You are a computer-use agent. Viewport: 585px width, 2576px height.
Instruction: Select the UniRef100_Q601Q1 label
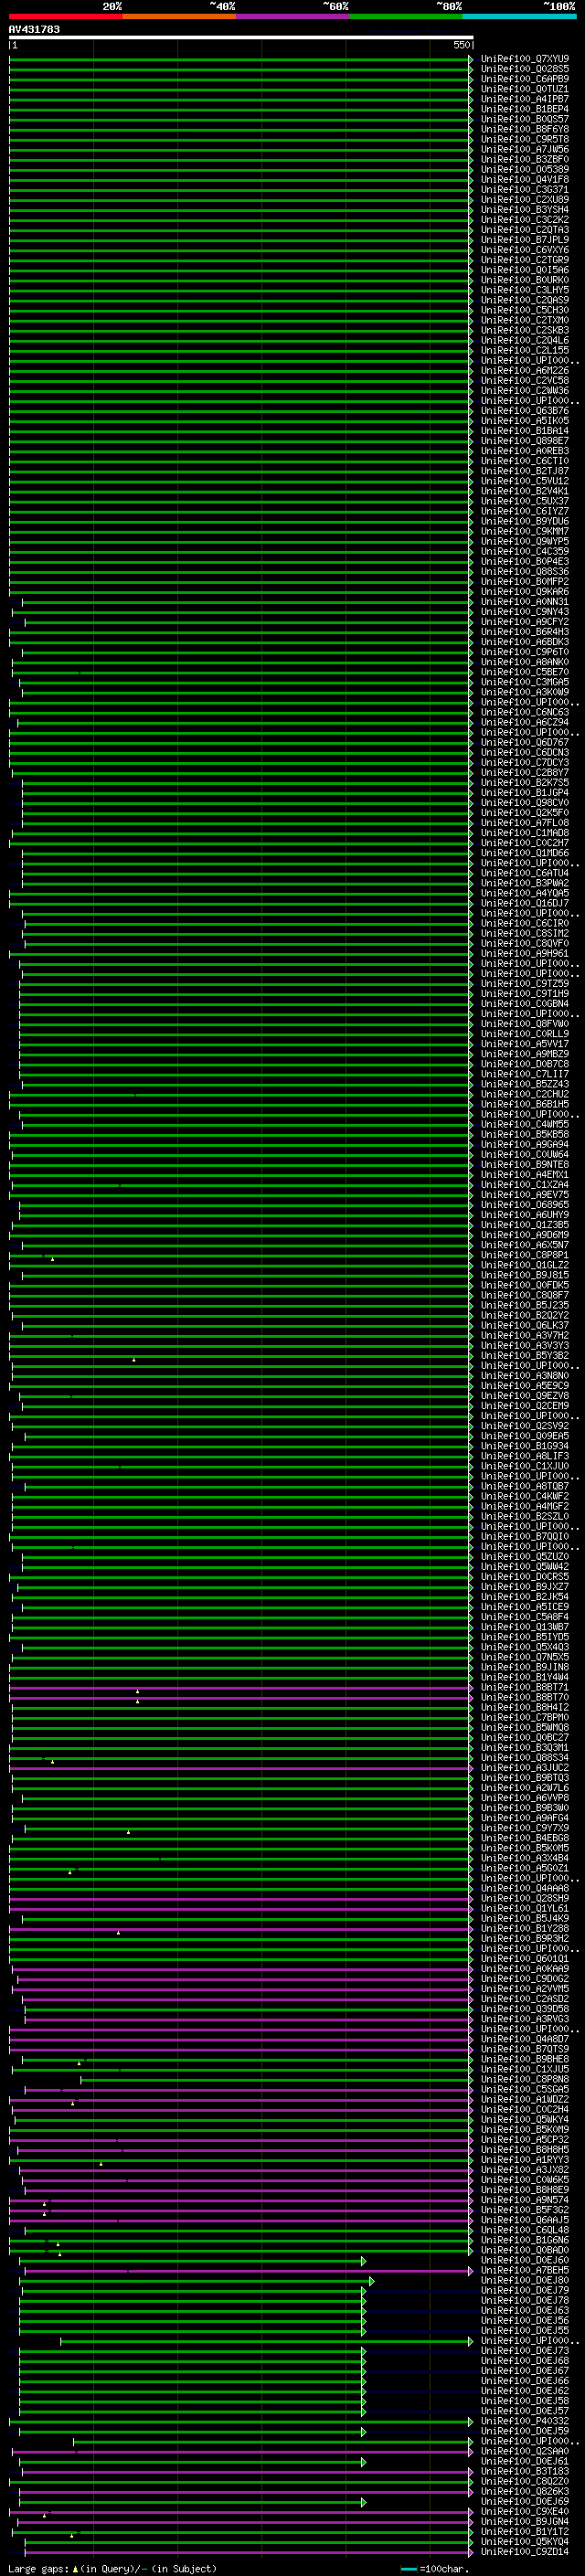(x=525, y=1959)
